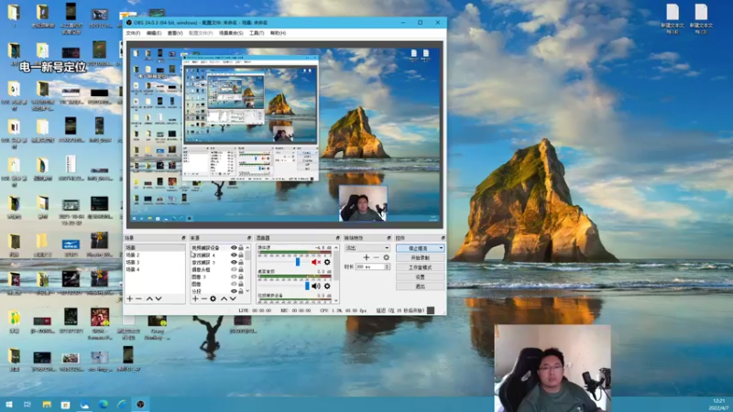Image resolution: width=733 pixels, height=412 pixels.
Task: Toggle the lock on 视频捕获设备 source
Action: pyautogui.click(x=241, y=248)
